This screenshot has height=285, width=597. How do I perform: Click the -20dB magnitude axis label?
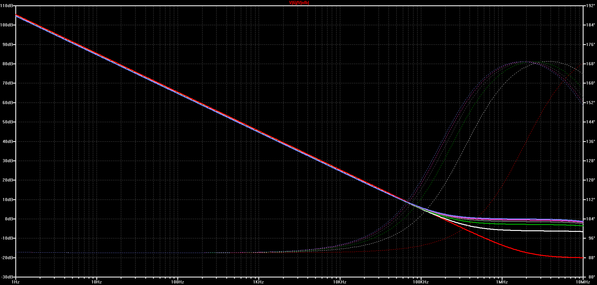tap(7, 258)
